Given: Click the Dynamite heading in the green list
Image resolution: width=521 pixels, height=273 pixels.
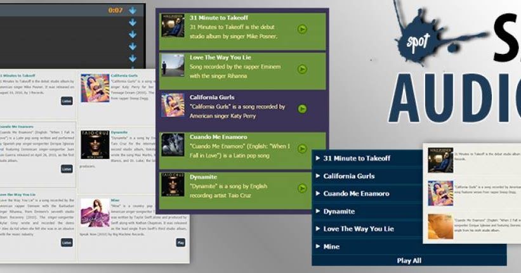Looking at the screenshot, I should [203, 177].
